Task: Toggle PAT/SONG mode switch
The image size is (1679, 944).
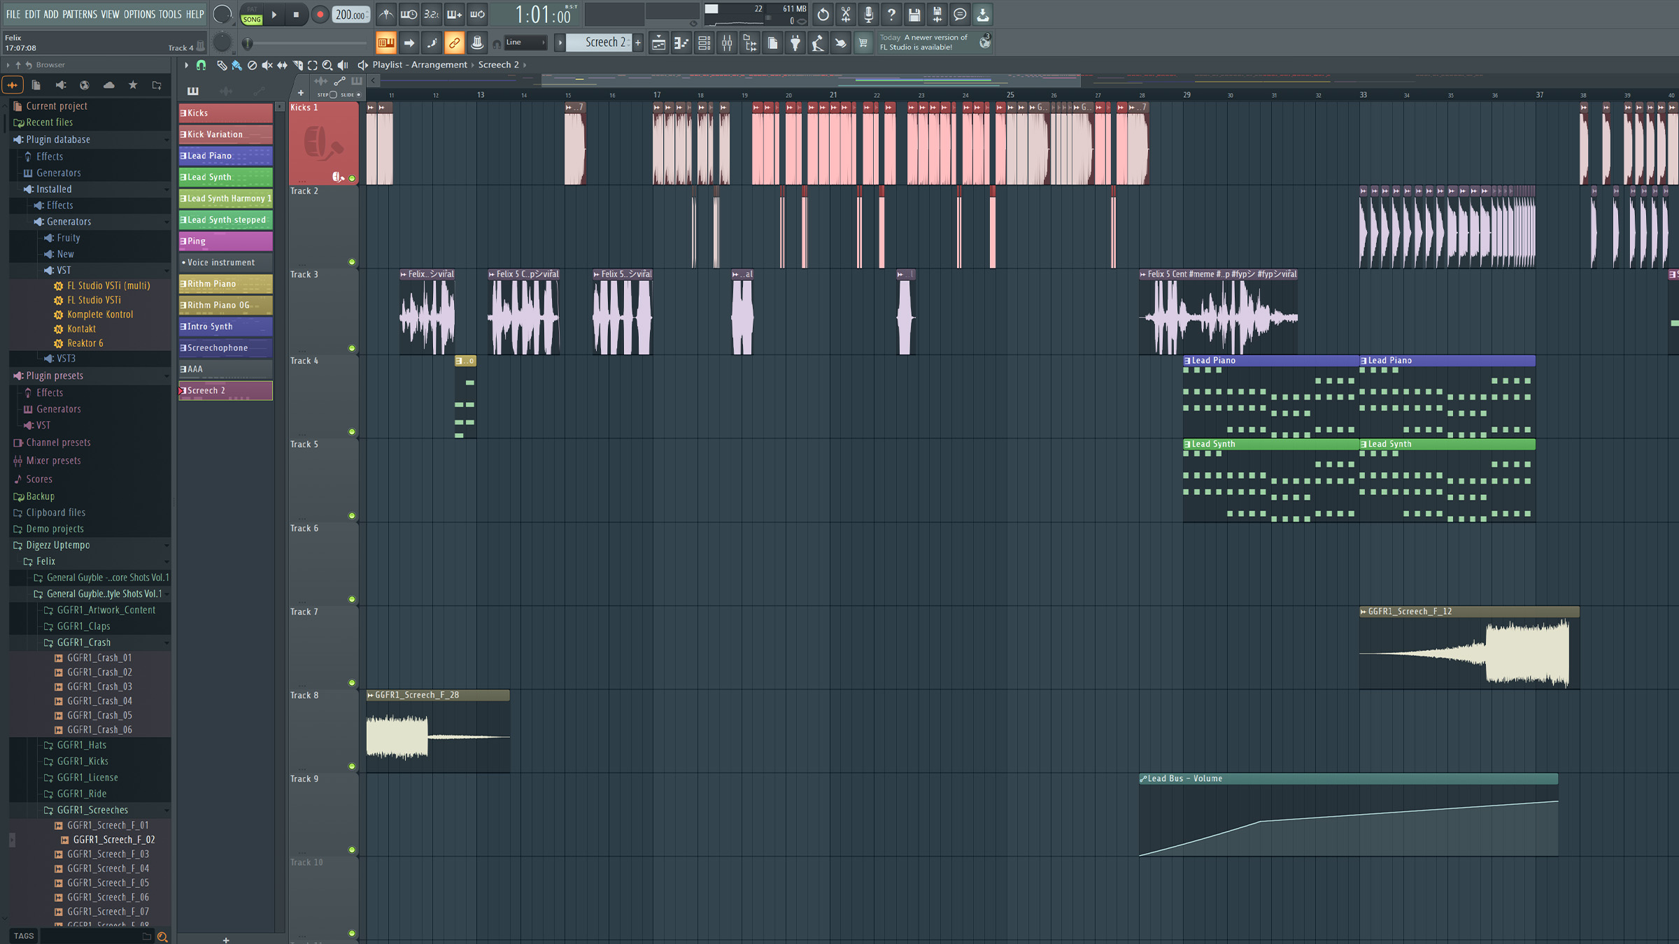Action: 251,15
